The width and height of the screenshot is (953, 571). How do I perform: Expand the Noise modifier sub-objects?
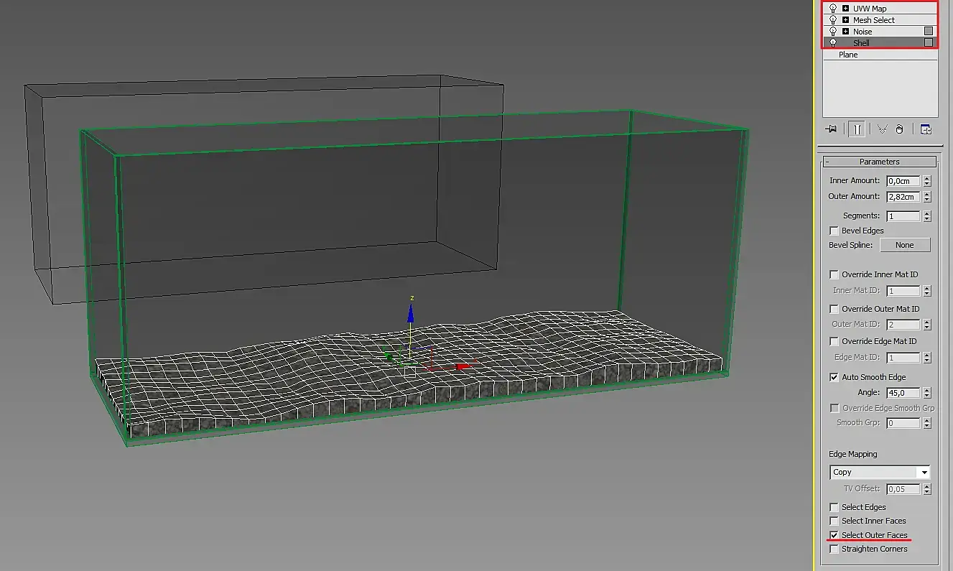pos(846,32)
